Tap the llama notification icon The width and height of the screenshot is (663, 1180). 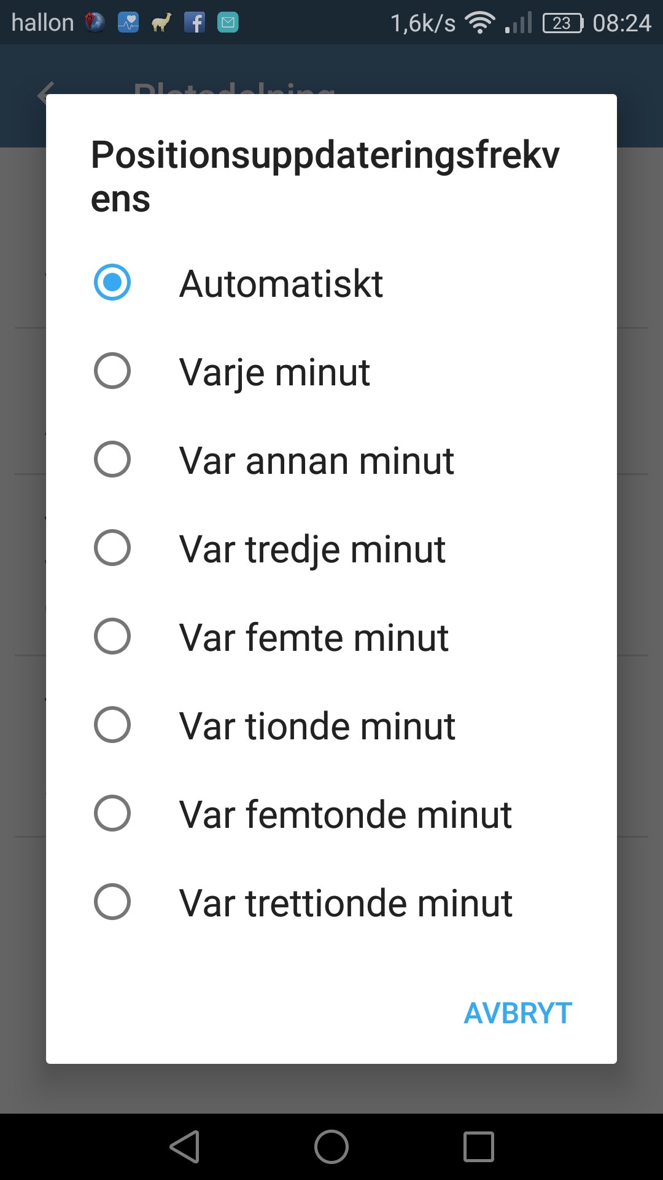pos(161,23)
